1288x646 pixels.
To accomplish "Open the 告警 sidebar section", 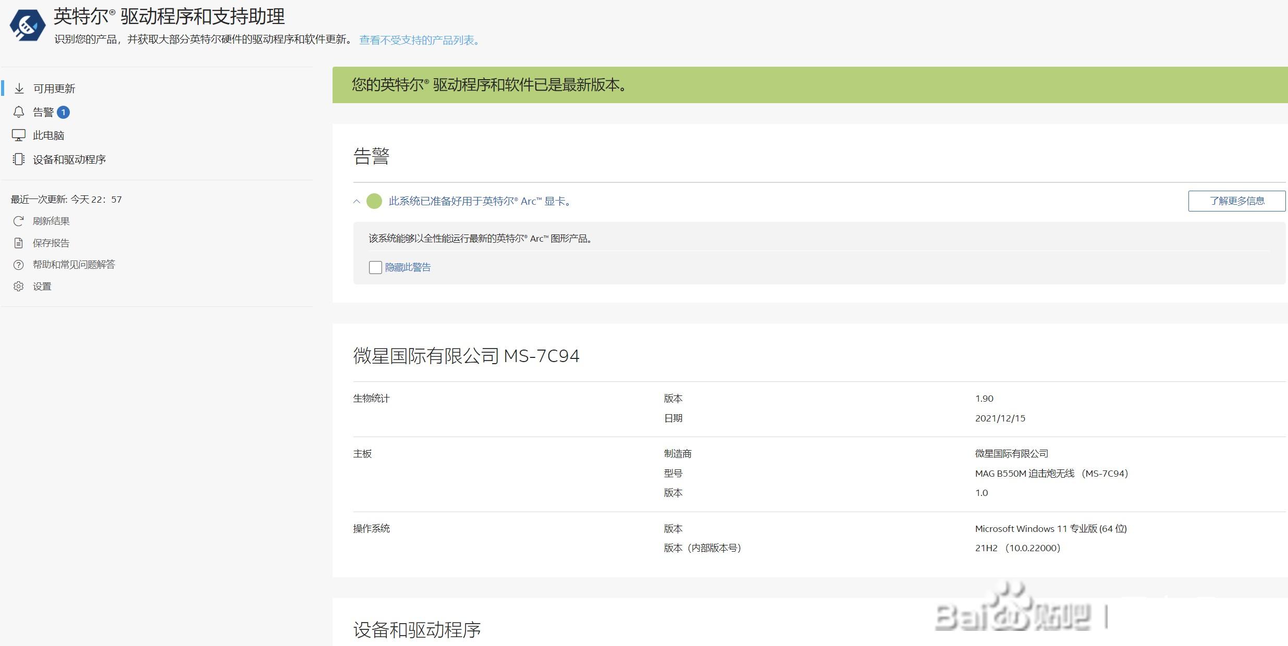I will 43,112.
